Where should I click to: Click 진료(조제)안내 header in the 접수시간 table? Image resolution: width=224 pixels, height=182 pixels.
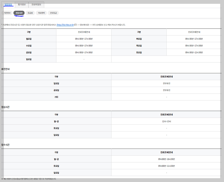[167, 152]
